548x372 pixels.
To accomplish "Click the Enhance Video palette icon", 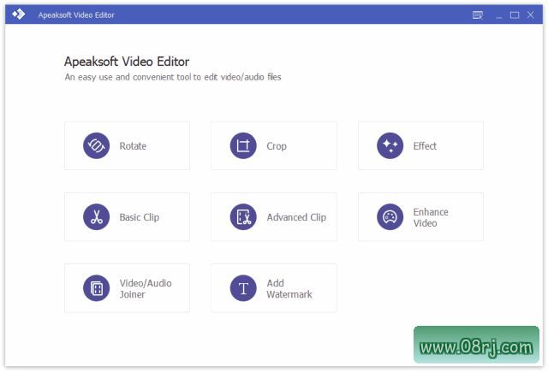I will point(390,216).
